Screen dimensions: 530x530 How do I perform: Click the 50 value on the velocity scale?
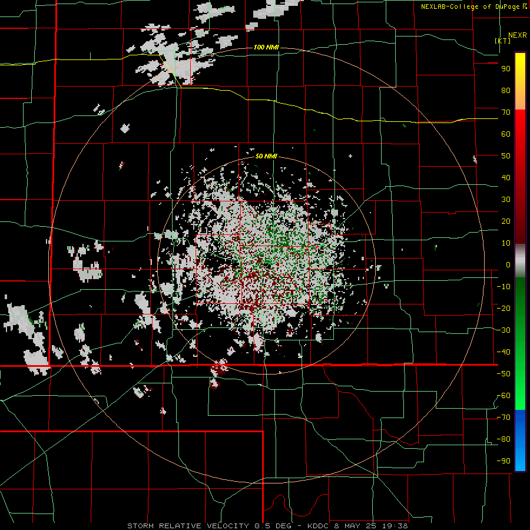(x=506, y=156)
